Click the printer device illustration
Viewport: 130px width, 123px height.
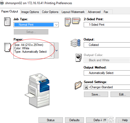(37, 91)
